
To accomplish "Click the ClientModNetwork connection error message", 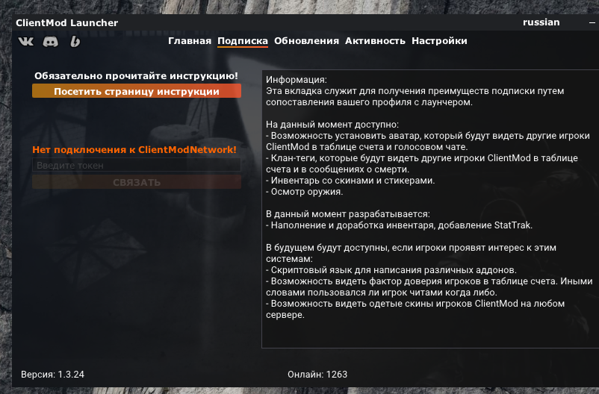I will (x=134, y=150).
